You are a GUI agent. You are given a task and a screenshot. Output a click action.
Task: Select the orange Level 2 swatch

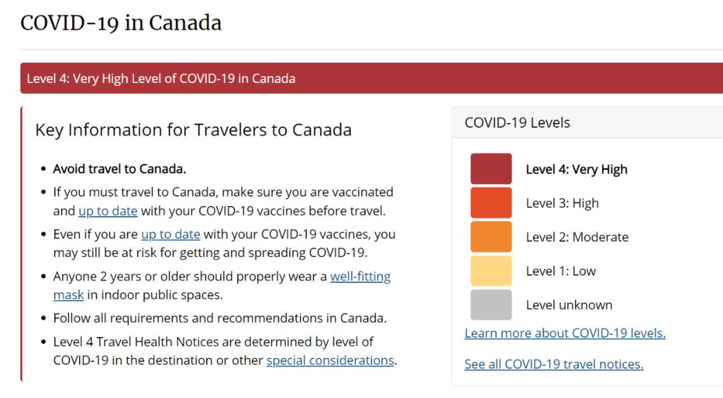coord(491,237)
